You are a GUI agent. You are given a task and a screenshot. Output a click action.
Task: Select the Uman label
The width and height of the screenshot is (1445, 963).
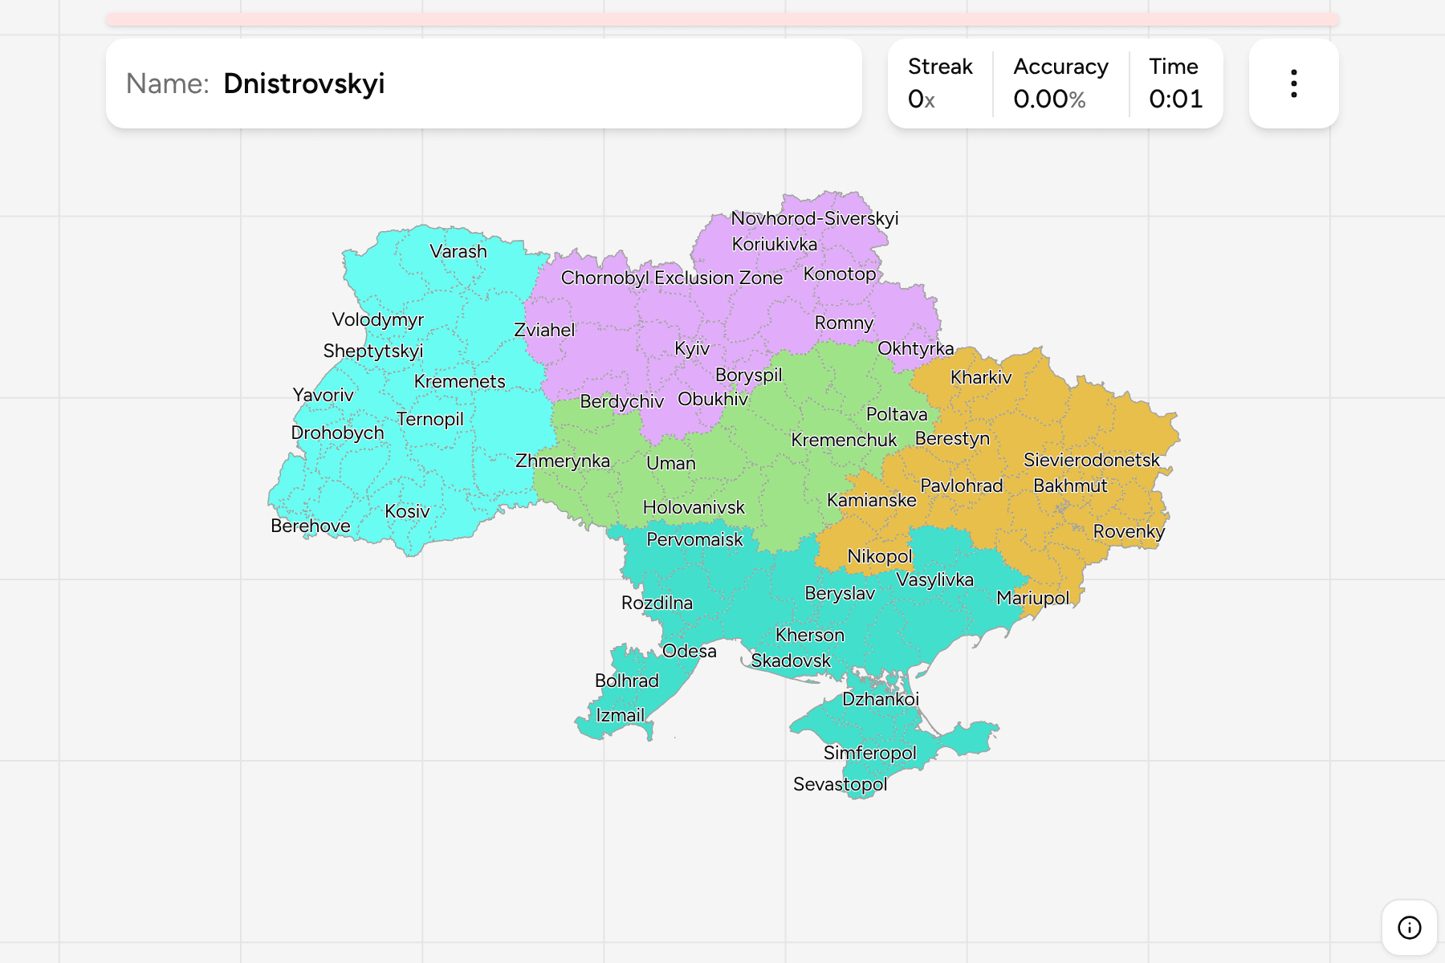click(x=671, y=463)
